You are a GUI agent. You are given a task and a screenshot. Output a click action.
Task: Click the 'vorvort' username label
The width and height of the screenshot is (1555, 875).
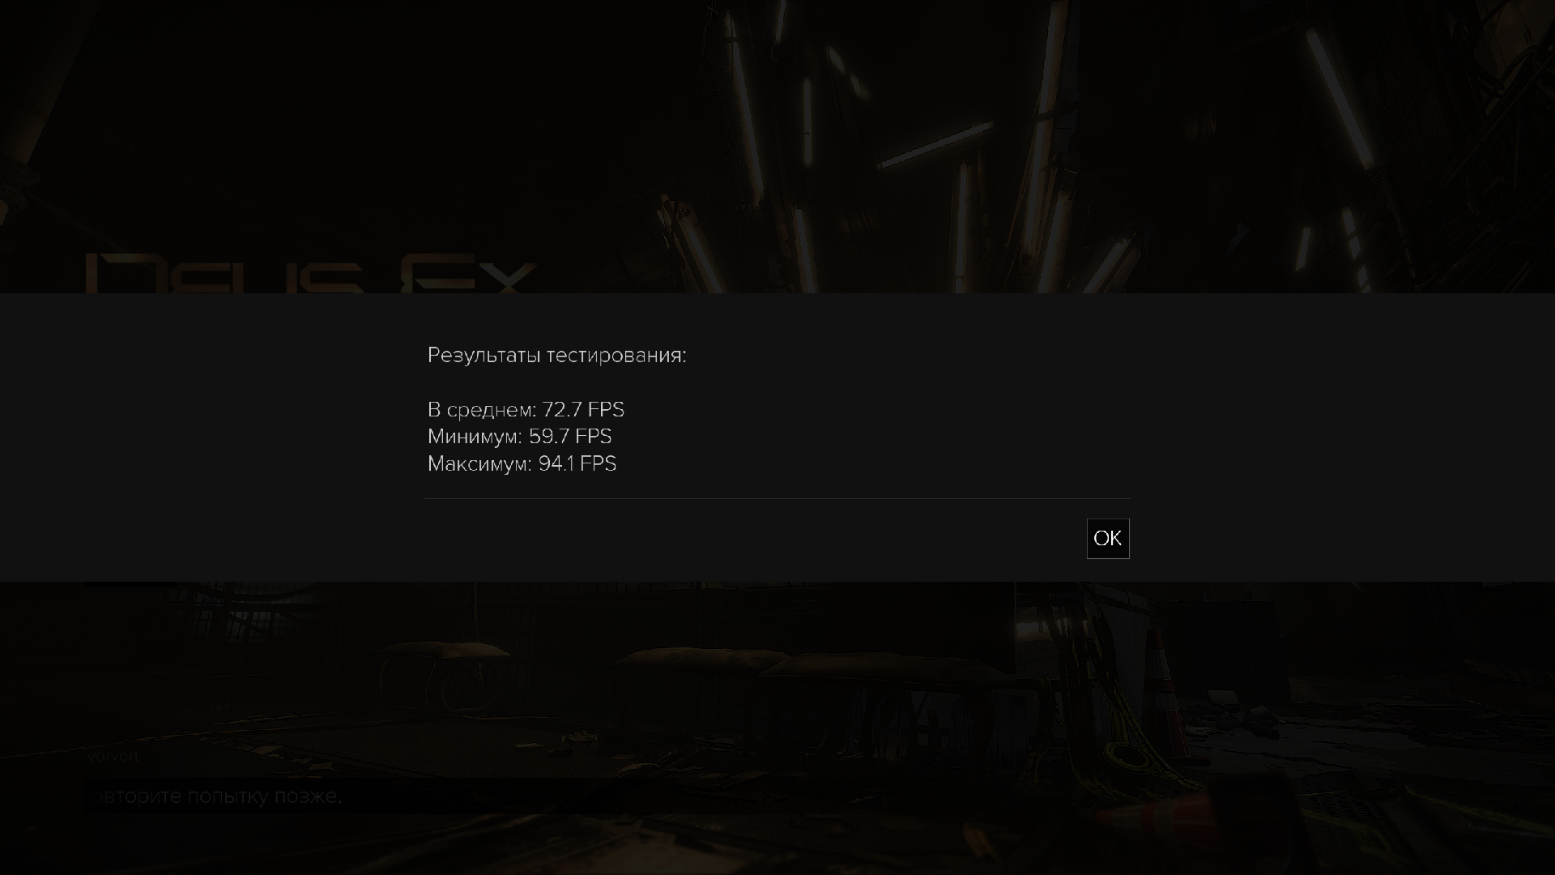pos(113,757)
